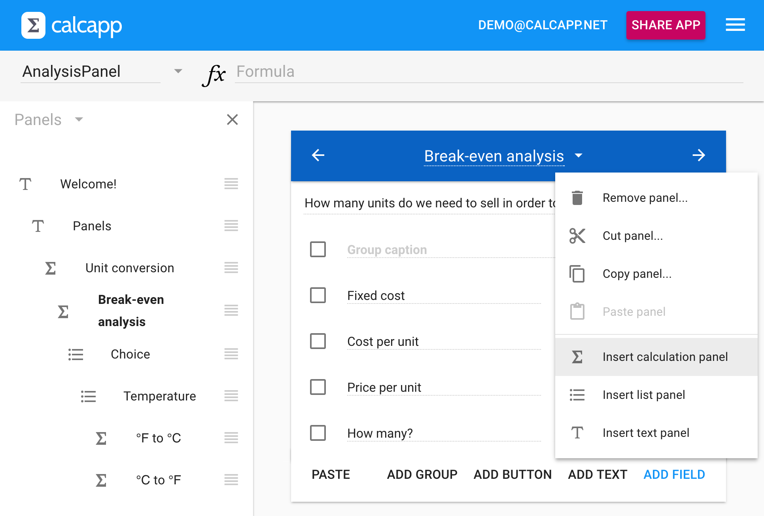The height and width of the screenshot is (516, 764).
Task: Click the left back arrow icon
Action: [318, 155]
